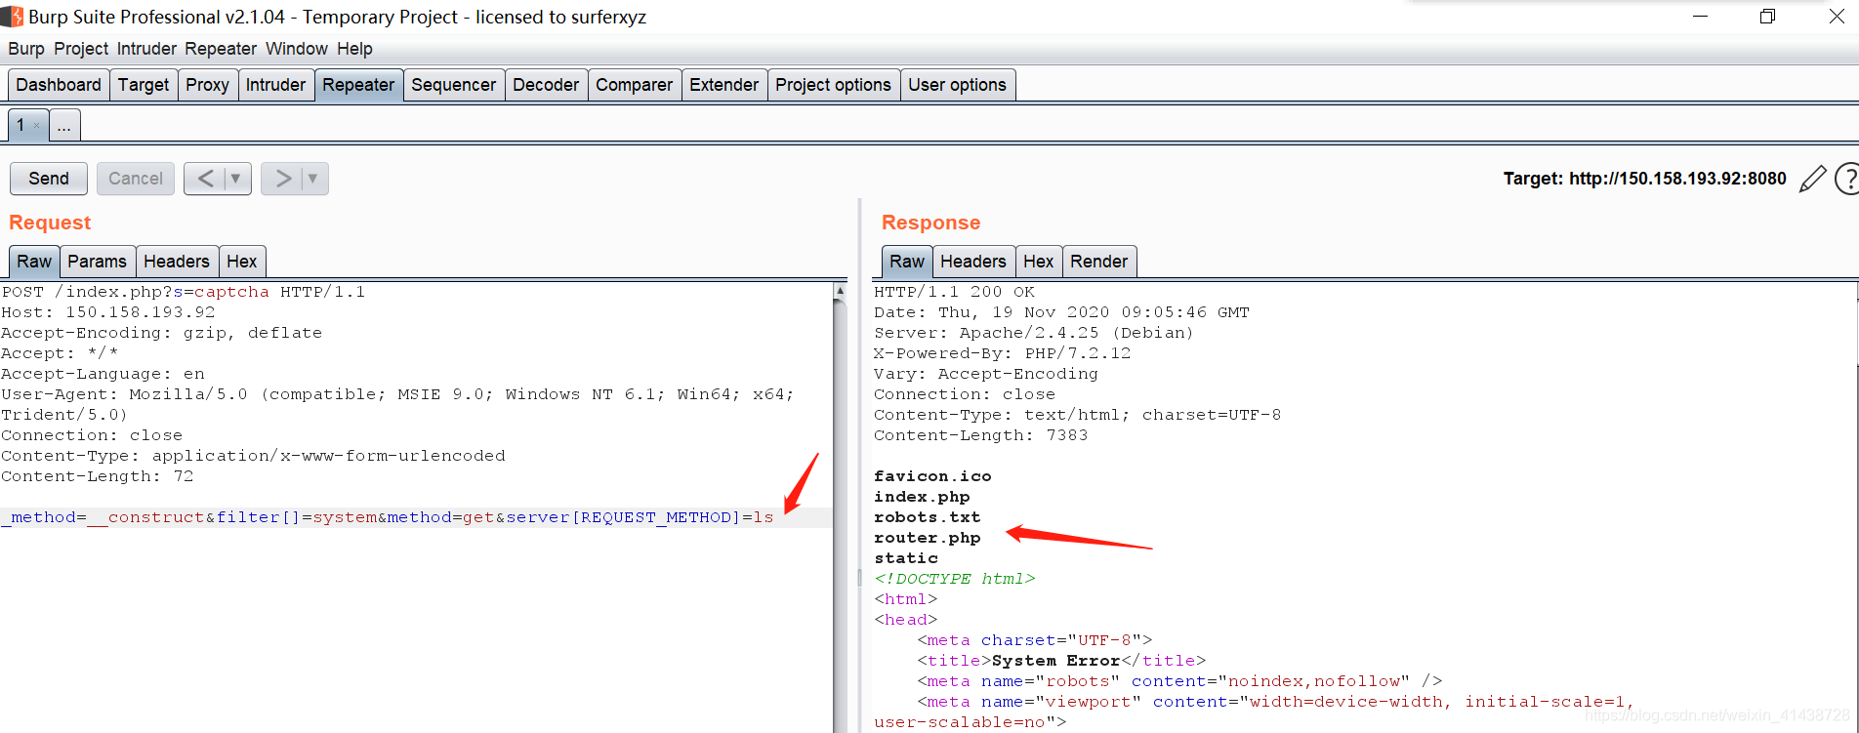Image resolution: width=1859 pixels, height=733 pixels.
Task: Click the Server: Apache response header
Action: click(x=1033, y=333)
